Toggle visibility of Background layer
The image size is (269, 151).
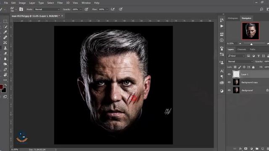(229, 90)
